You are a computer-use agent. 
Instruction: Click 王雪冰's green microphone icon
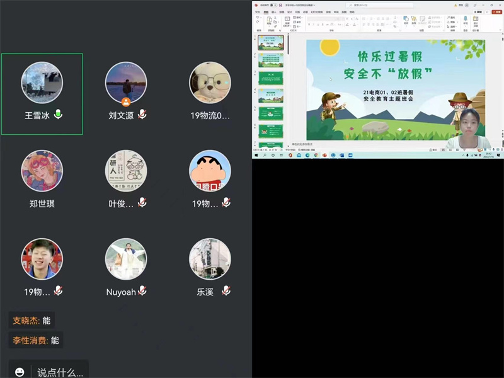coord(59,114)
